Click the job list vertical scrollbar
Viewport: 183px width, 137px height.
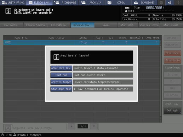click(161, 81)
